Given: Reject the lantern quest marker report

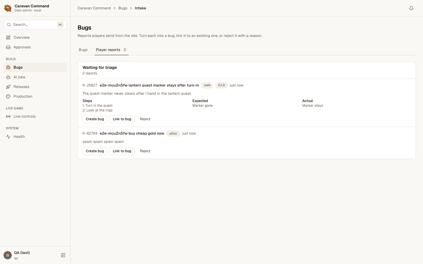Looking at the screenshot, I should point(145,119).
